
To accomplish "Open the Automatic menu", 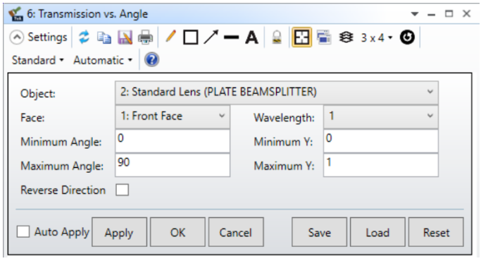I will pos(103,60).
